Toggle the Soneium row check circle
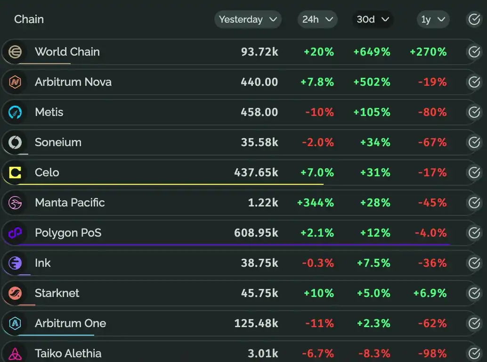 (474, 142)
